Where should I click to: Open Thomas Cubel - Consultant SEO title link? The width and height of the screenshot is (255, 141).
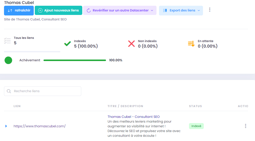point(133,117)
